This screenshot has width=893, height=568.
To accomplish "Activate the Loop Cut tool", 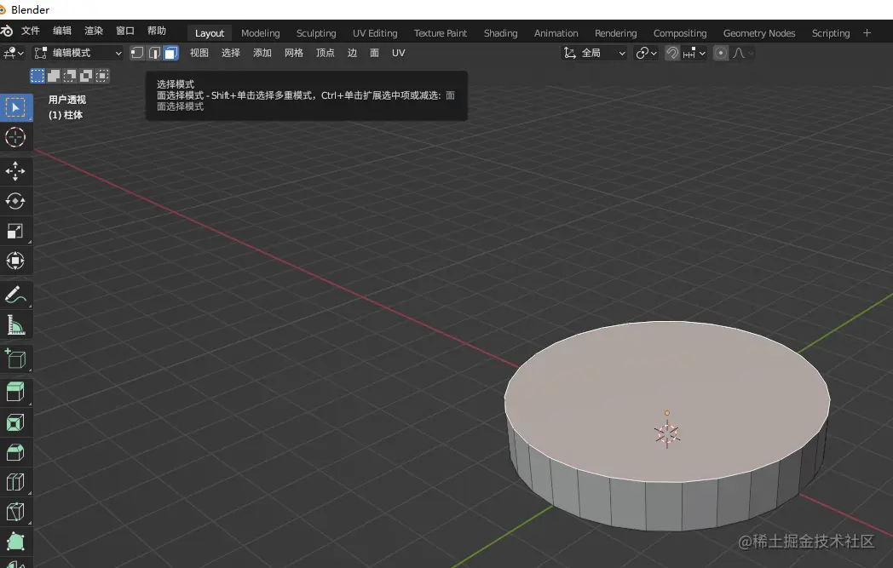I will click(15, 482).
